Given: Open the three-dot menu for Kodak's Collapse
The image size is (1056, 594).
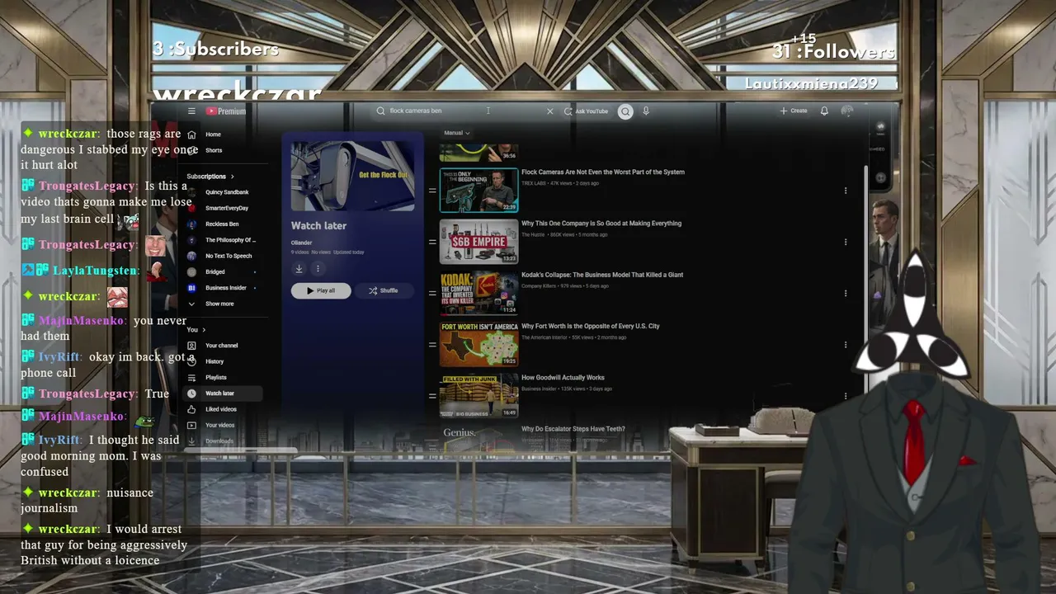Looking at the screenshot, I should click(x=846, y=293).
